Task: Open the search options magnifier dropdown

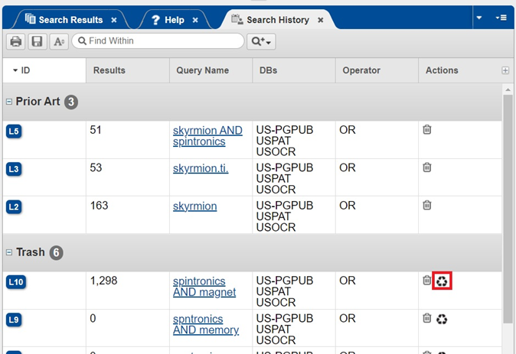Action: (261, 41)
